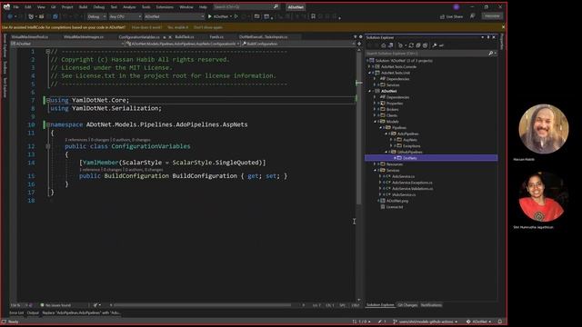Close the Solution Explorer panel

(494, 37)
